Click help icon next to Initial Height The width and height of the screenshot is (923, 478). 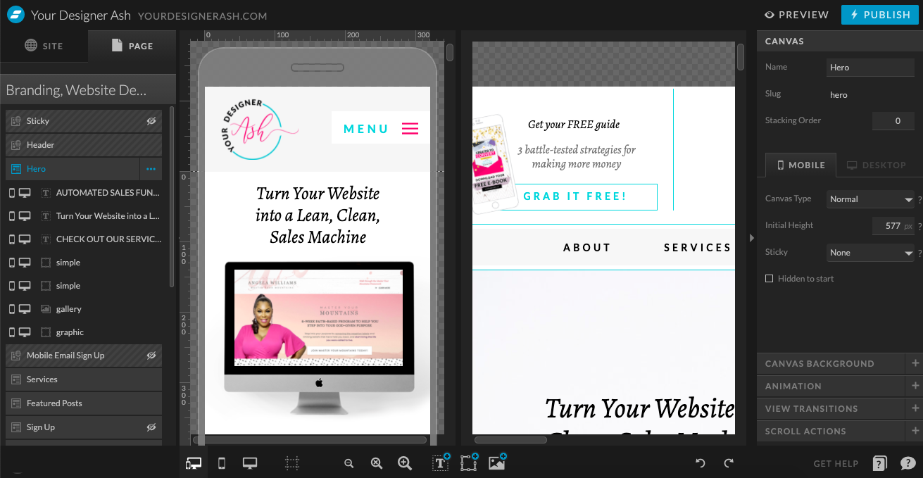click(919, 227)
